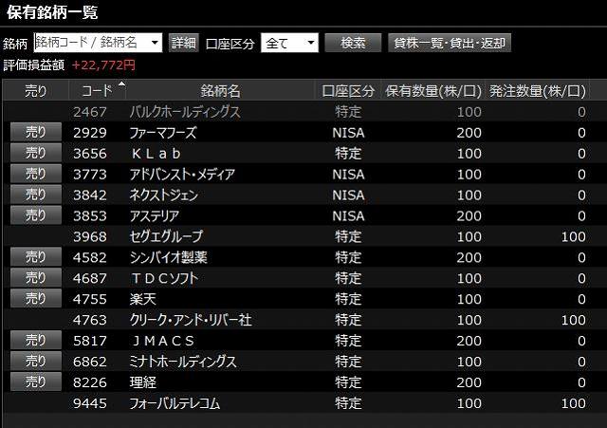This screenshot has height=428, width=607.
Task: Click 売り for ミナトホールディングス
Action: click(36, 361)
